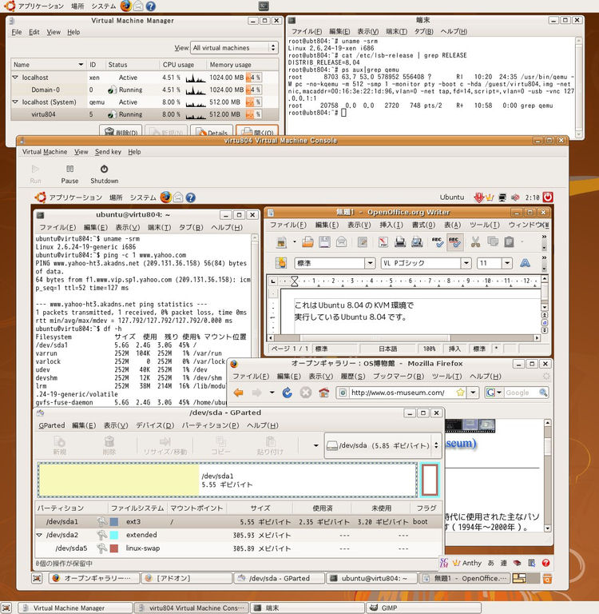
Task: Open the GParted menu in GParted window
Action: [52, 425]
